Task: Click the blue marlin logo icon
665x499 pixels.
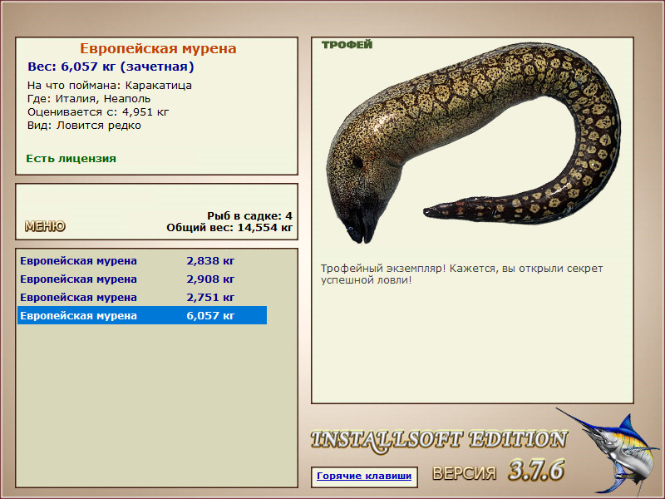Action: (x=609, y=452)
